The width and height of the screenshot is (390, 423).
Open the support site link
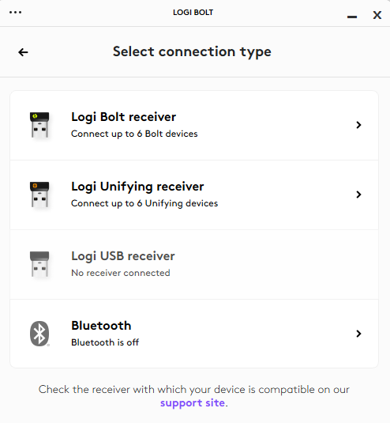coord(193,403)
